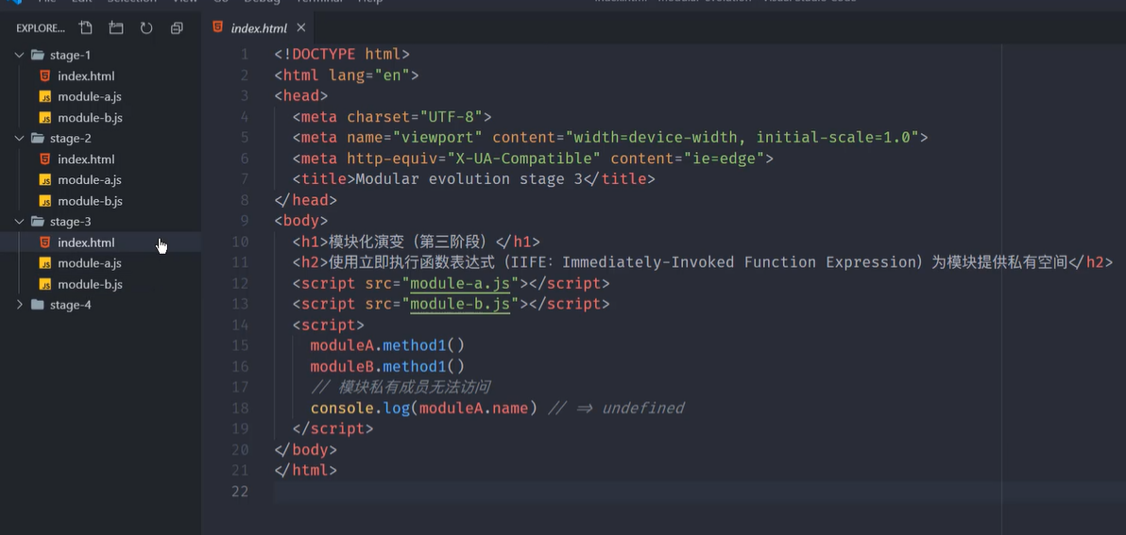This screenshot has width=1126, height=535.
Task: Click the "UTF-8" charset value
Action: [x=451, y=117]
